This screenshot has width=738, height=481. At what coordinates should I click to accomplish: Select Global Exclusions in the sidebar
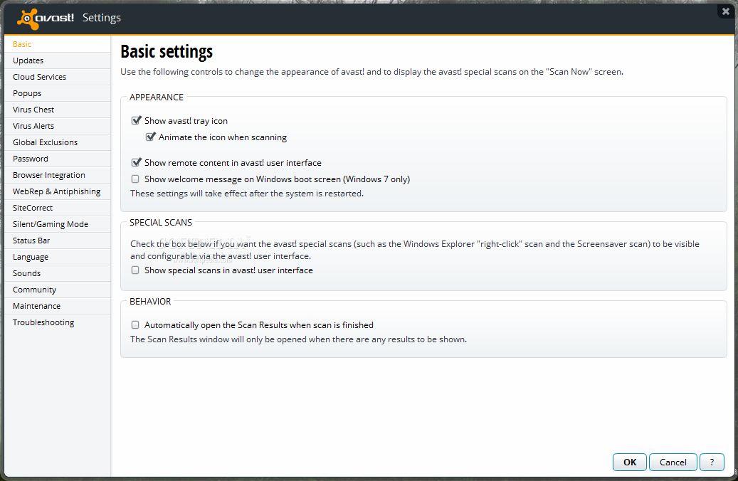[x=58, y=142]
